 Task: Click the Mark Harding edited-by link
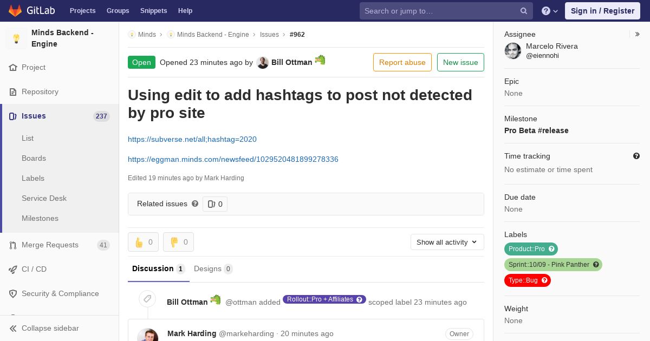pyautogui.click(x=224, y=178)
